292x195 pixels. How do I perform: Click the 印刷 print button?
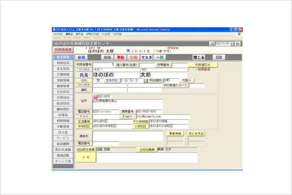coord(134,58)
